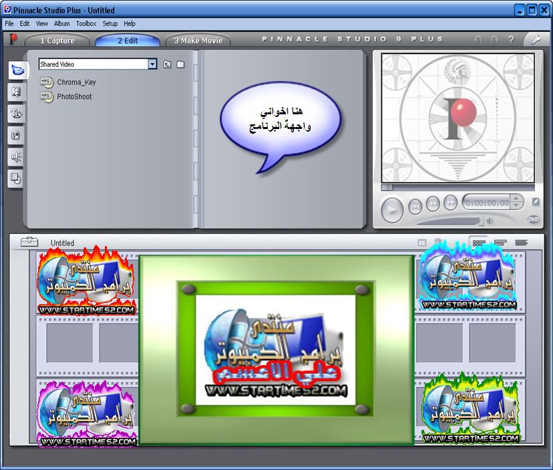Adjust timecode with the stepper arrows

[516, 202]
